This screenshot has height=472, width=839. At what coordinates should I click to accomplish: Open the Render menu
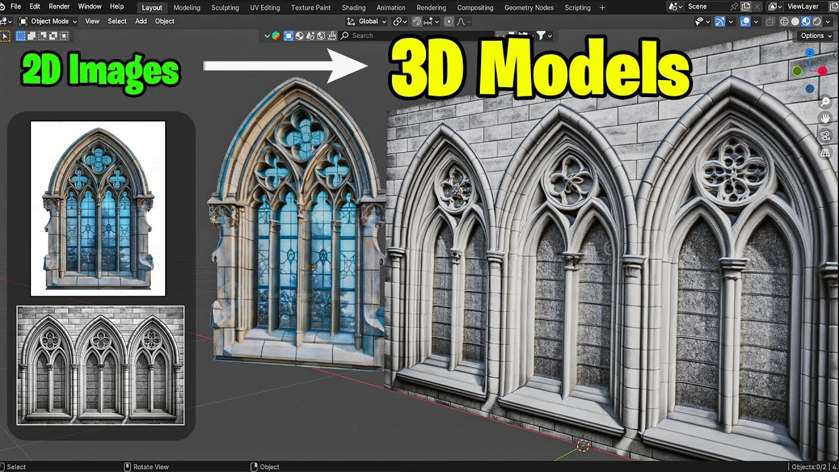point(59,7)
